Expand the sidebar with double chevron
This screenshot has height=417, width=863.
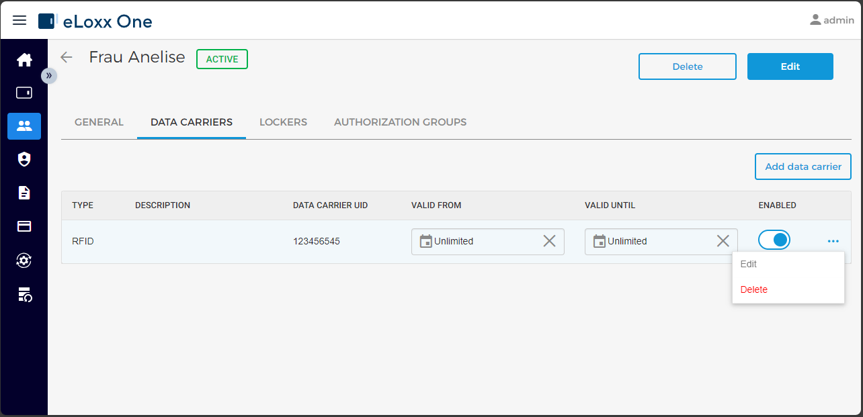(48, 75)
